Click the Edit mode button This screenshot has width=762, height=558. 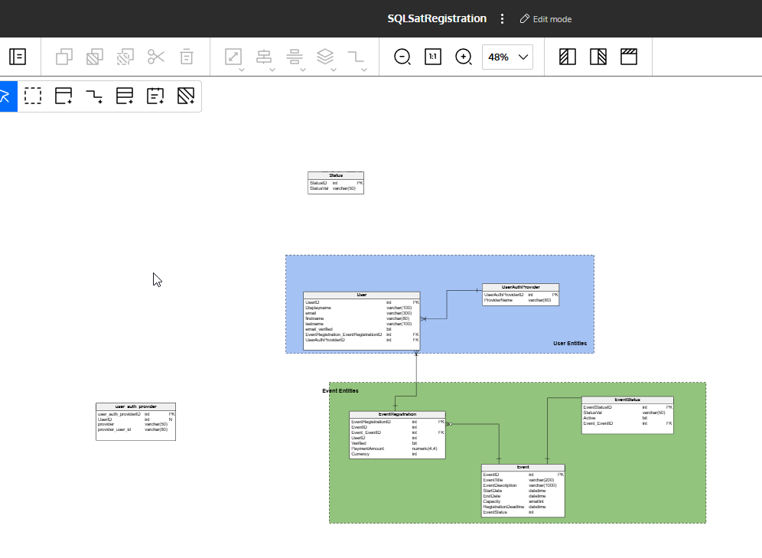point(545,18)
